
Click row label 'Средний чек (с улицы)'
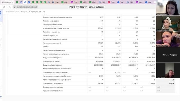(x=51, y=61)
